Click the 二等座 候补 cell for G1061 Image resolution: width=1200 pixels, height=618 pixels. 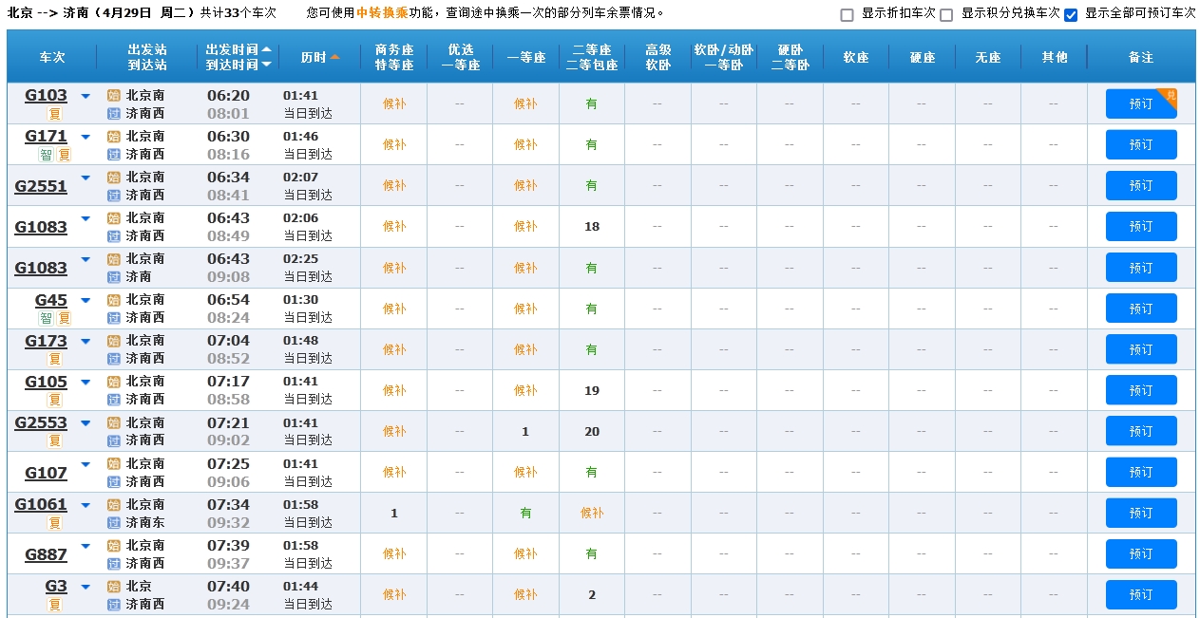592,513
